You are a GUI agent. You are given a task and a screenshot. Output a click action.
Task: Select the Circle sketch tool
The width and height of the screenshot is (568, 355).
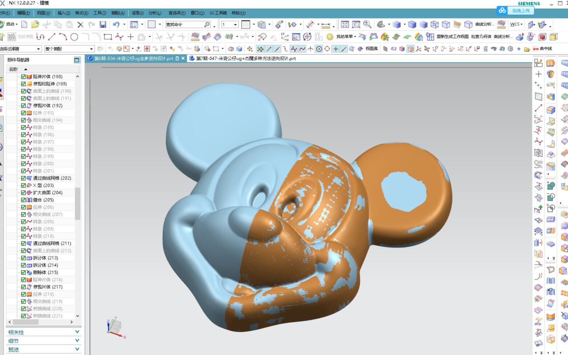(x=74, y=37)
